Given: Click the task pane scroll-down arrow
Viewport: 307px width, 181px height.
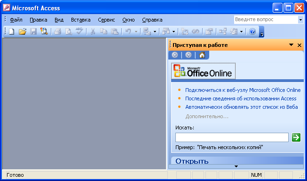Looking at the screenshot, I should pyautogui.click(x=236, y=166).
